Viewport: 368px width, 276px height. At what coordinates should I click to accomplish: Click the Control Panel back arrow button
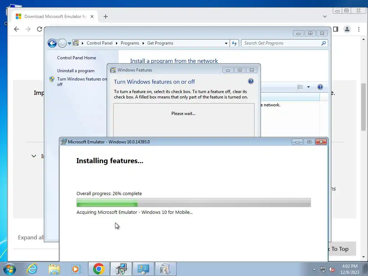[52, 43]
